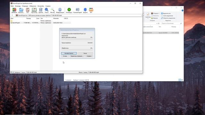Click the Фоновый режим (Background) button

[69, 53]
